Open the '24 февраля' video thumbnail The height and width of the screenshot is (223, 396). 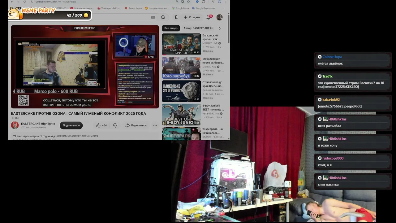click(181, 134)
